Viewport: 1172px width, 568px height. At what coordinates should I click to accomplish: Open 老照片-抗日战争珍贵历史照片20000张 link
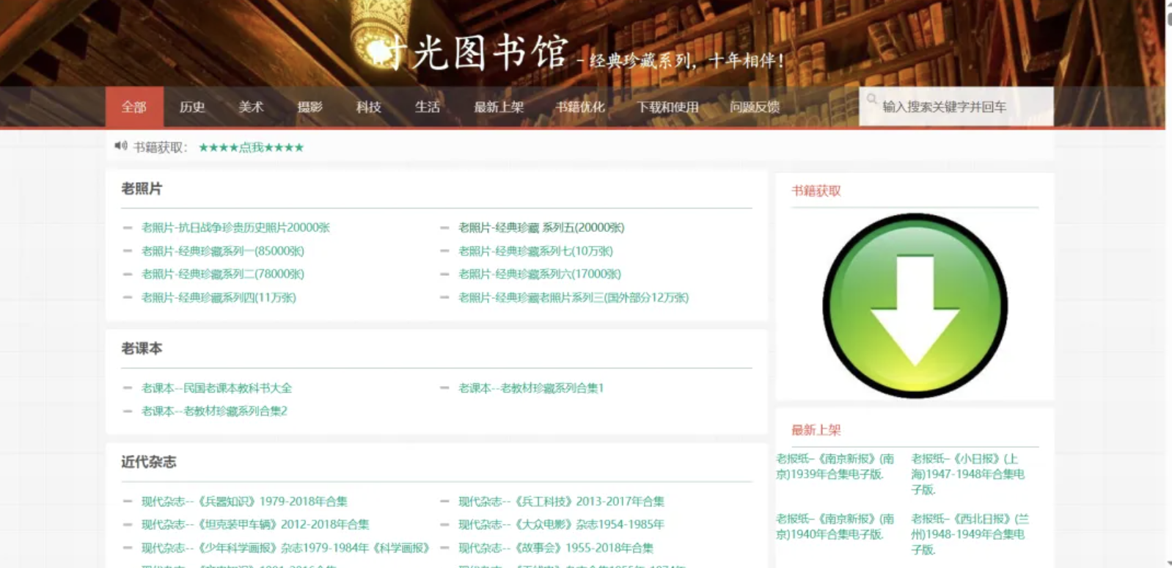click(235, 227)
